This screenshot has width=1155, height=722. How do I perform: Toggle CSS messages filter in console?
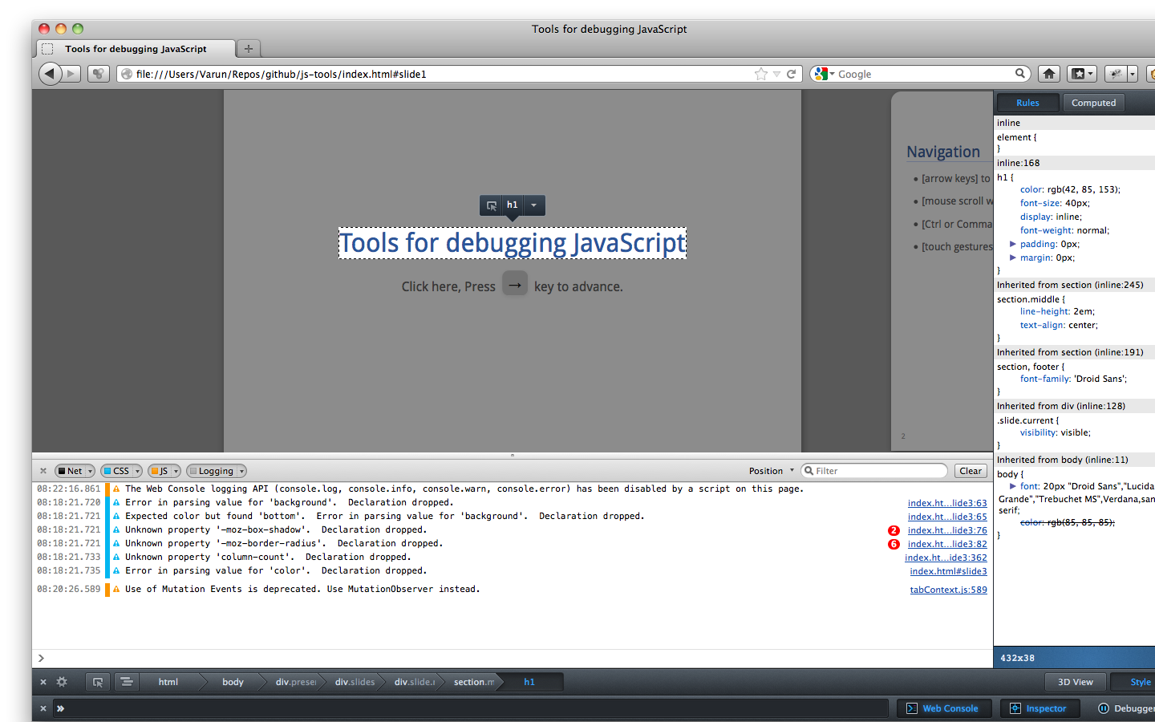pyautogui.click(x=116, y=471)
